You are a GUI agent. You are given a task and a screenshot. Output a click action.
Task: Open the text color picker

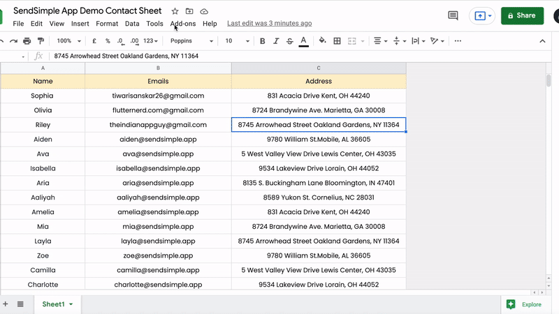pyautogui.click(x=303, y=41)
